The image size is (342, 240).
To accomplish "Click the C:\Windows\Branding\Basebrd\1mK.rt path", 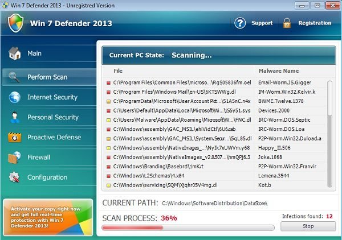I will (158, 167).
